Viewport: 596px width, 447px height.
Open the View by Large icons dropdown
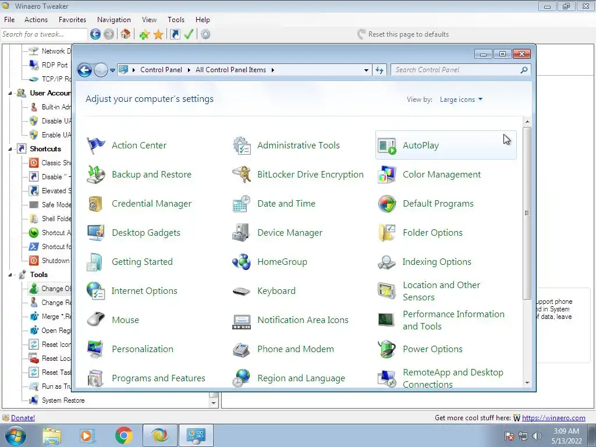click(x=461, y=100)
